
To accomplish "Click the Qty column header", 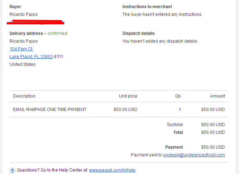I will 178,96.
